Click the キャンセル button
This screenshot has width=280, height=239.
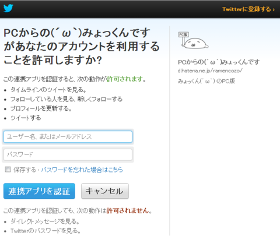pyautogui.click(x=105, y=191)
